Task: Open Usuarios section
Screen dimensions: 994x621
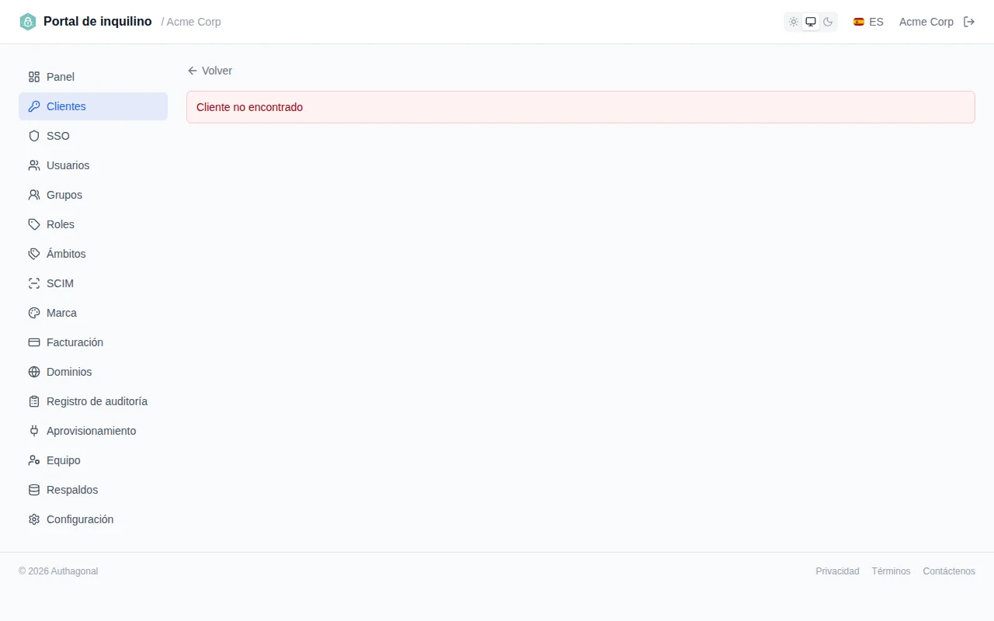Action: (x=93, y=165)
